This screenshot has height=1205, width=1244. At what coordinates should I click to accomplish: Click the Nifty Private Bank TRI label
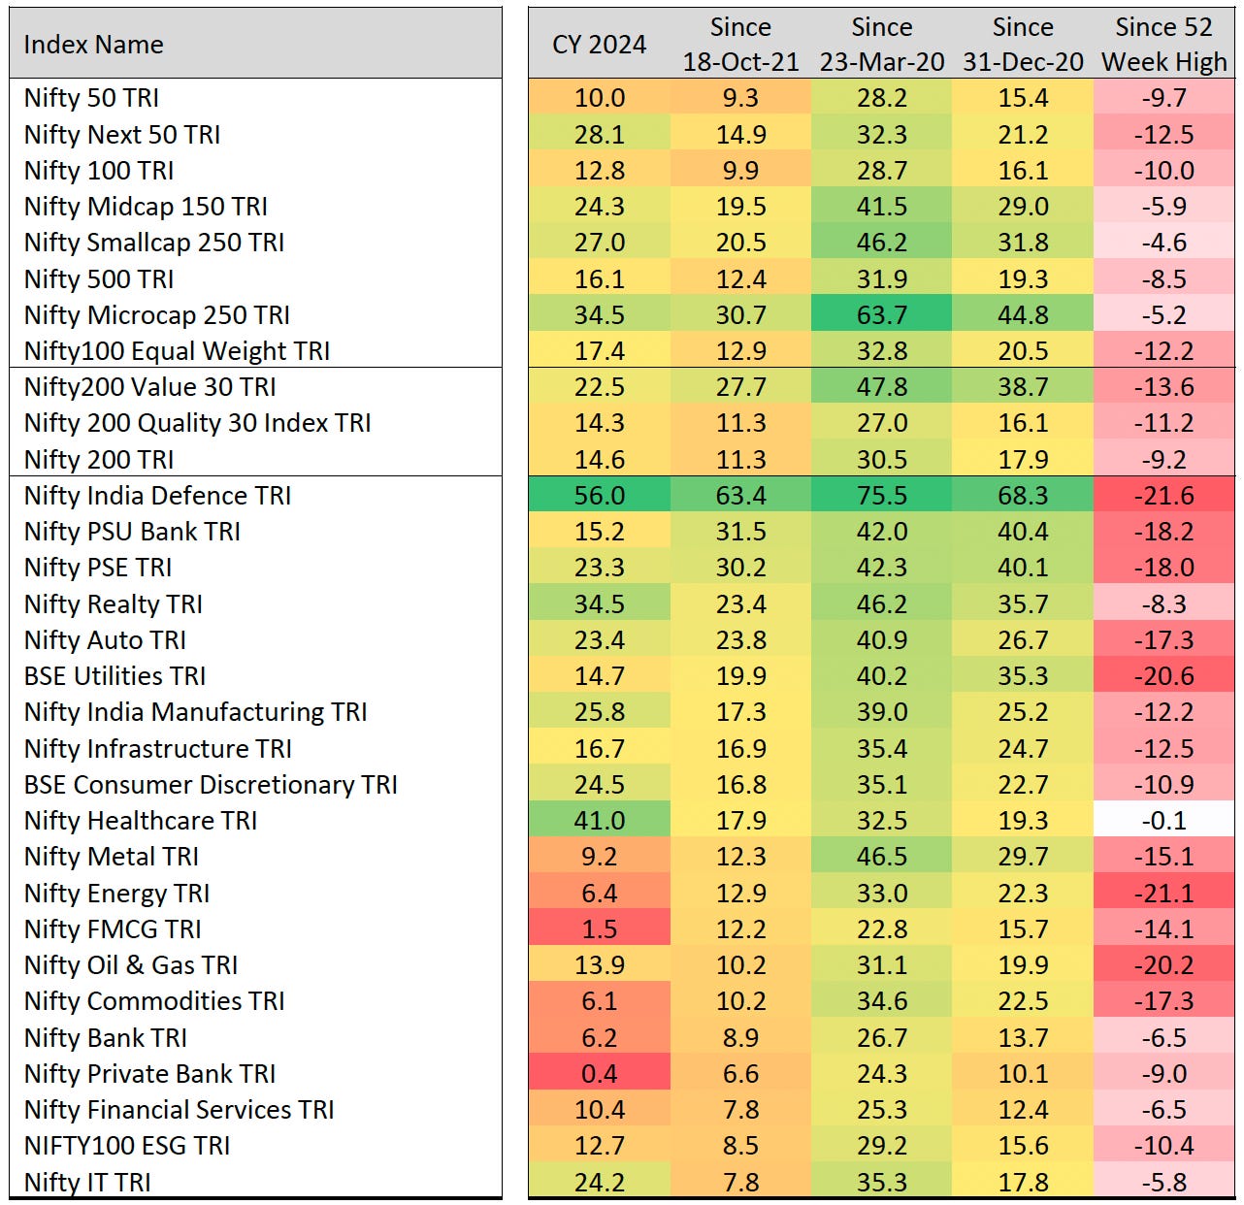point(149,1074)
